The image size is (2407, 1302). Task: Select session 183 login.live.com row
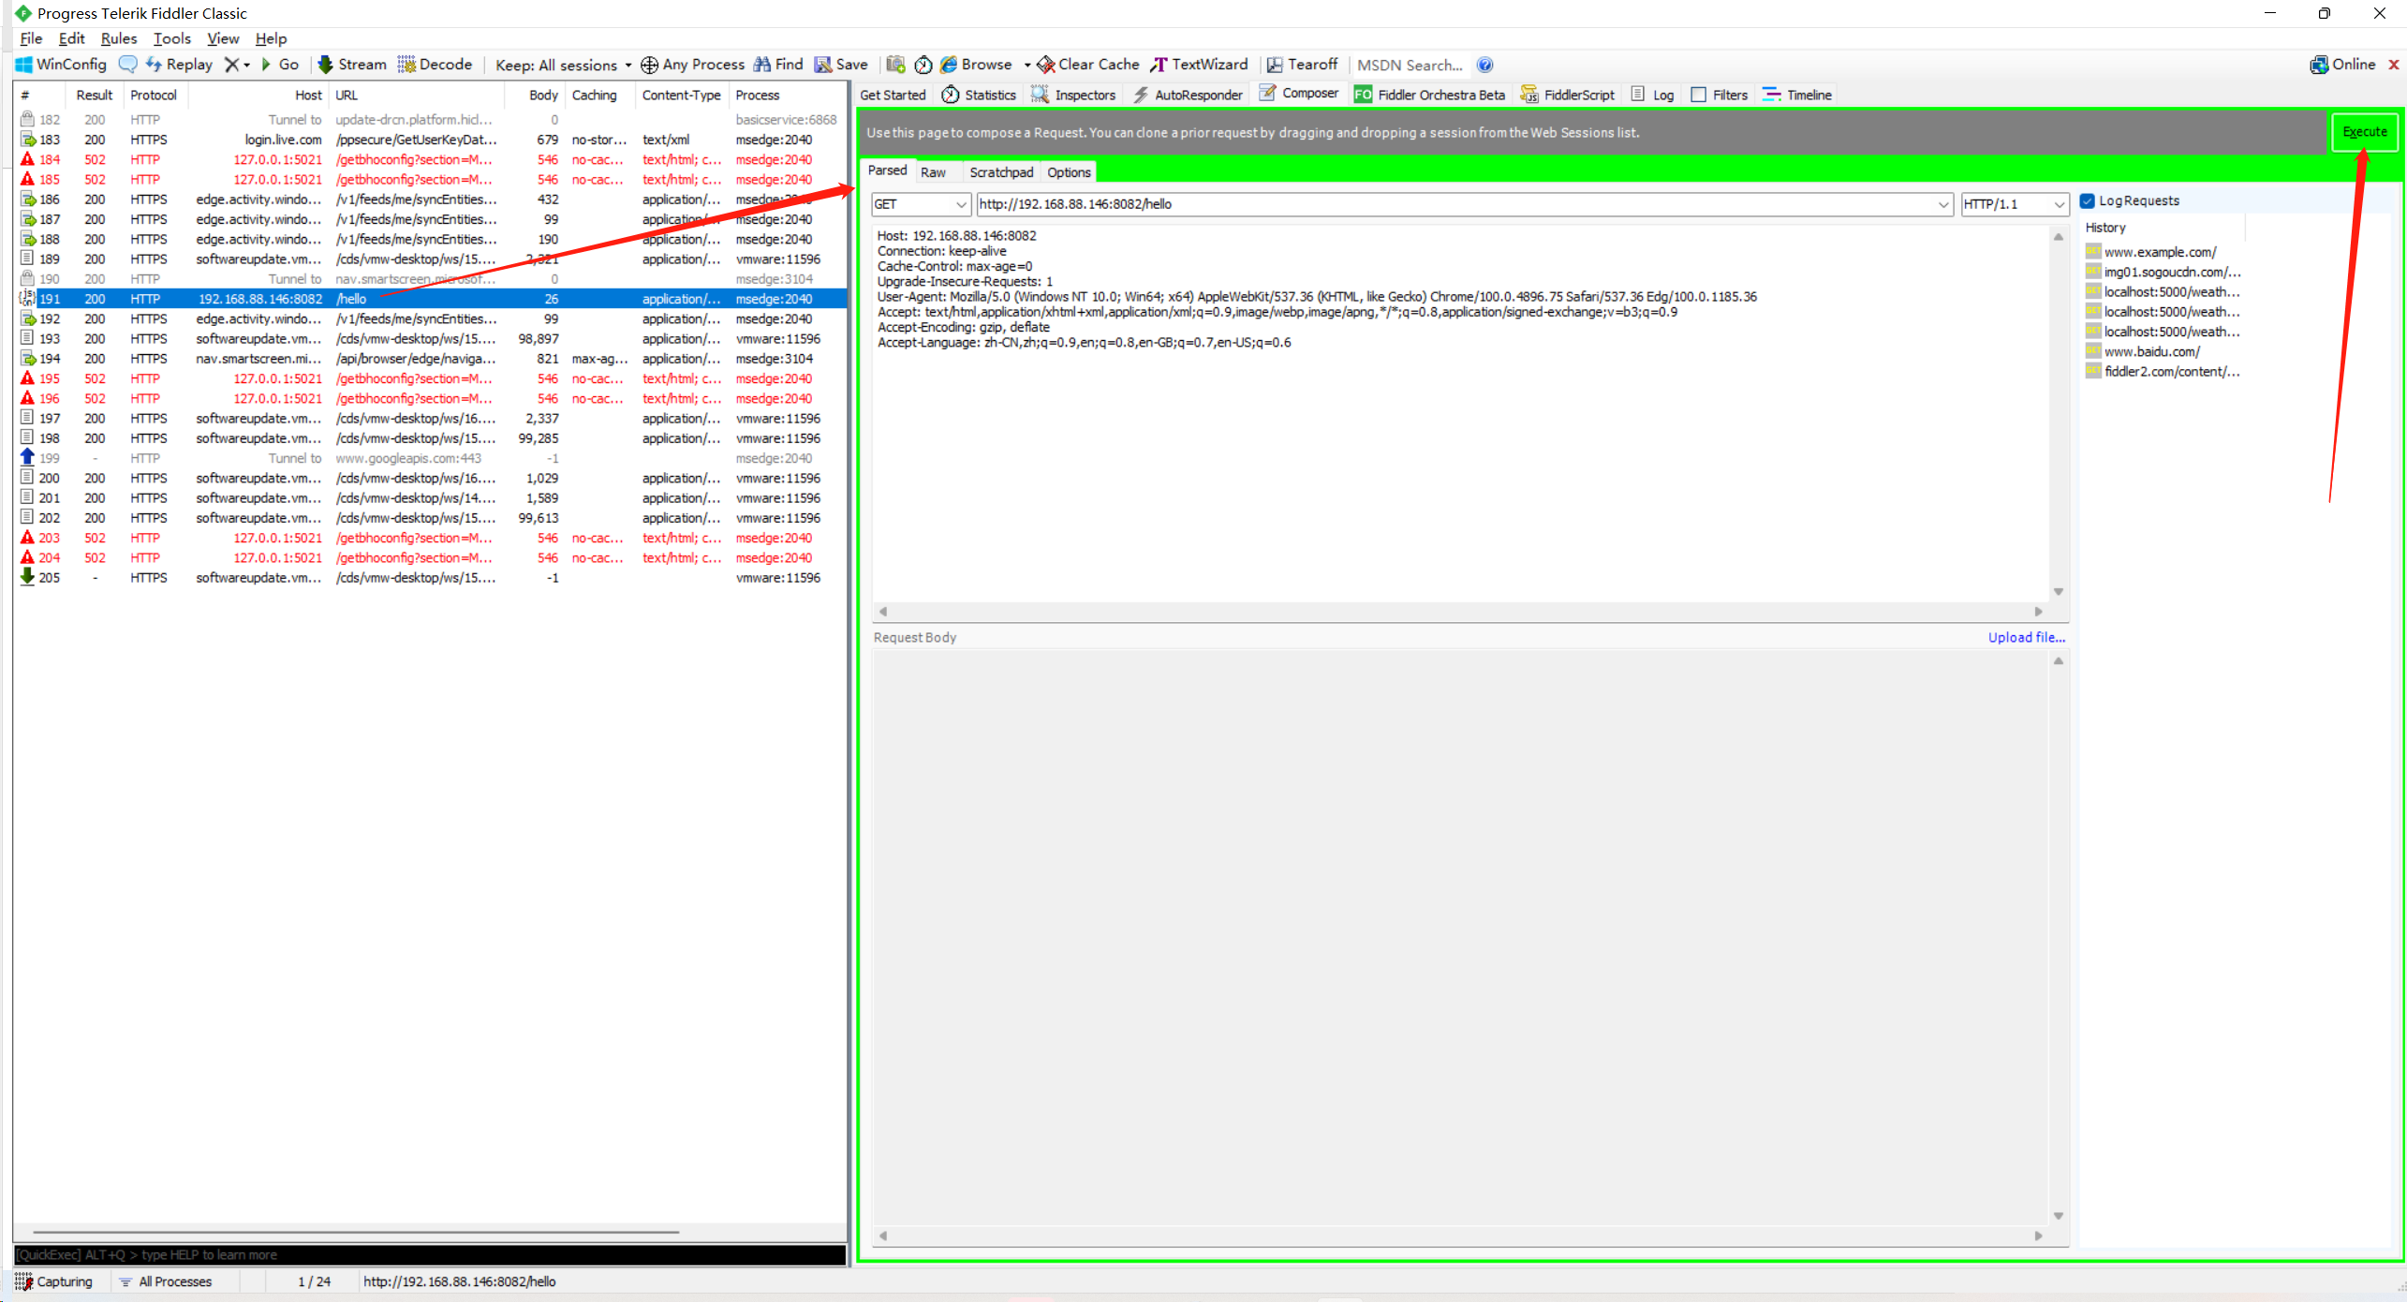[430, 140]
